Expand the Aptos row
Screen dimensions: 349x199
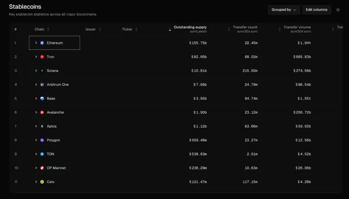pos(36,126)
